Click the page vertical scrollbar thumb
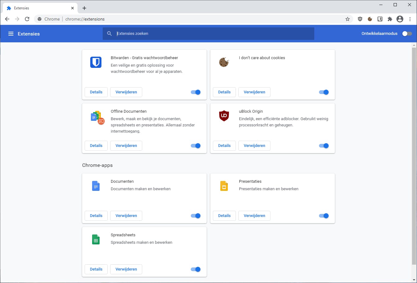 [x=414, y=156]
